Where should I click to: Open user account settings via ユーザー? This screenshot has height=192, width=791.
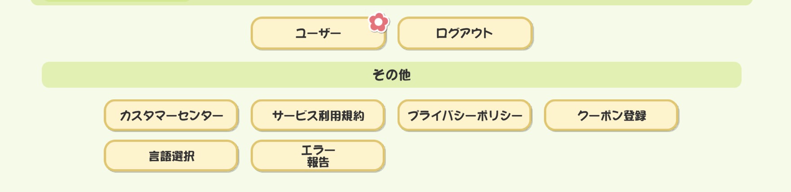pyautogui.click(x=318, y=33)
